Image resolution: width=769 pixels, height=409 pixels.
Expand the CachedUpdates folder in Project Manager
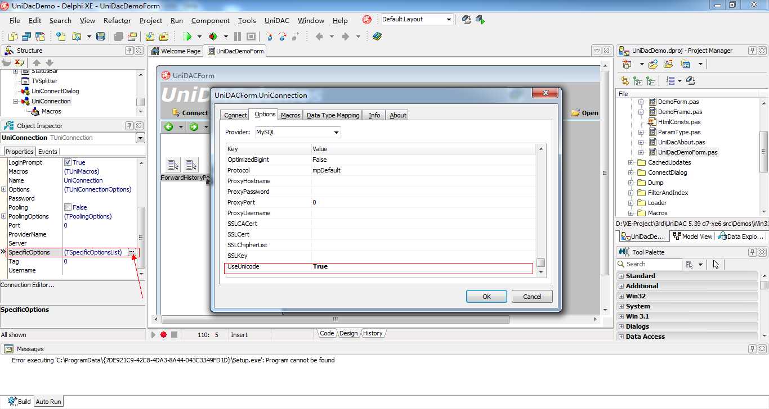[x=631, y=162]
